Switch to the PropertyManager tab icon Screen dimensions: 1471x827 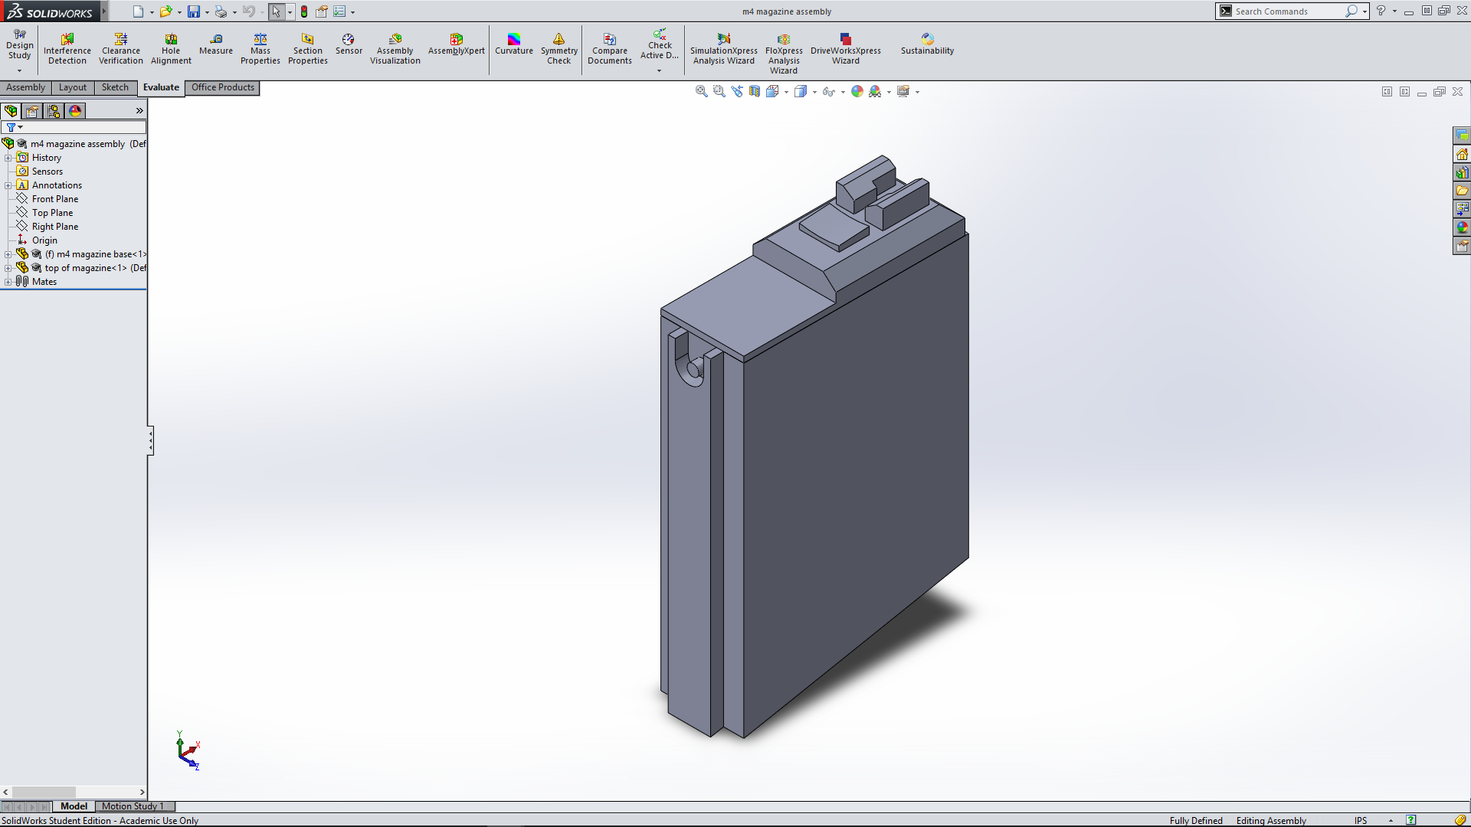(32, 111)
